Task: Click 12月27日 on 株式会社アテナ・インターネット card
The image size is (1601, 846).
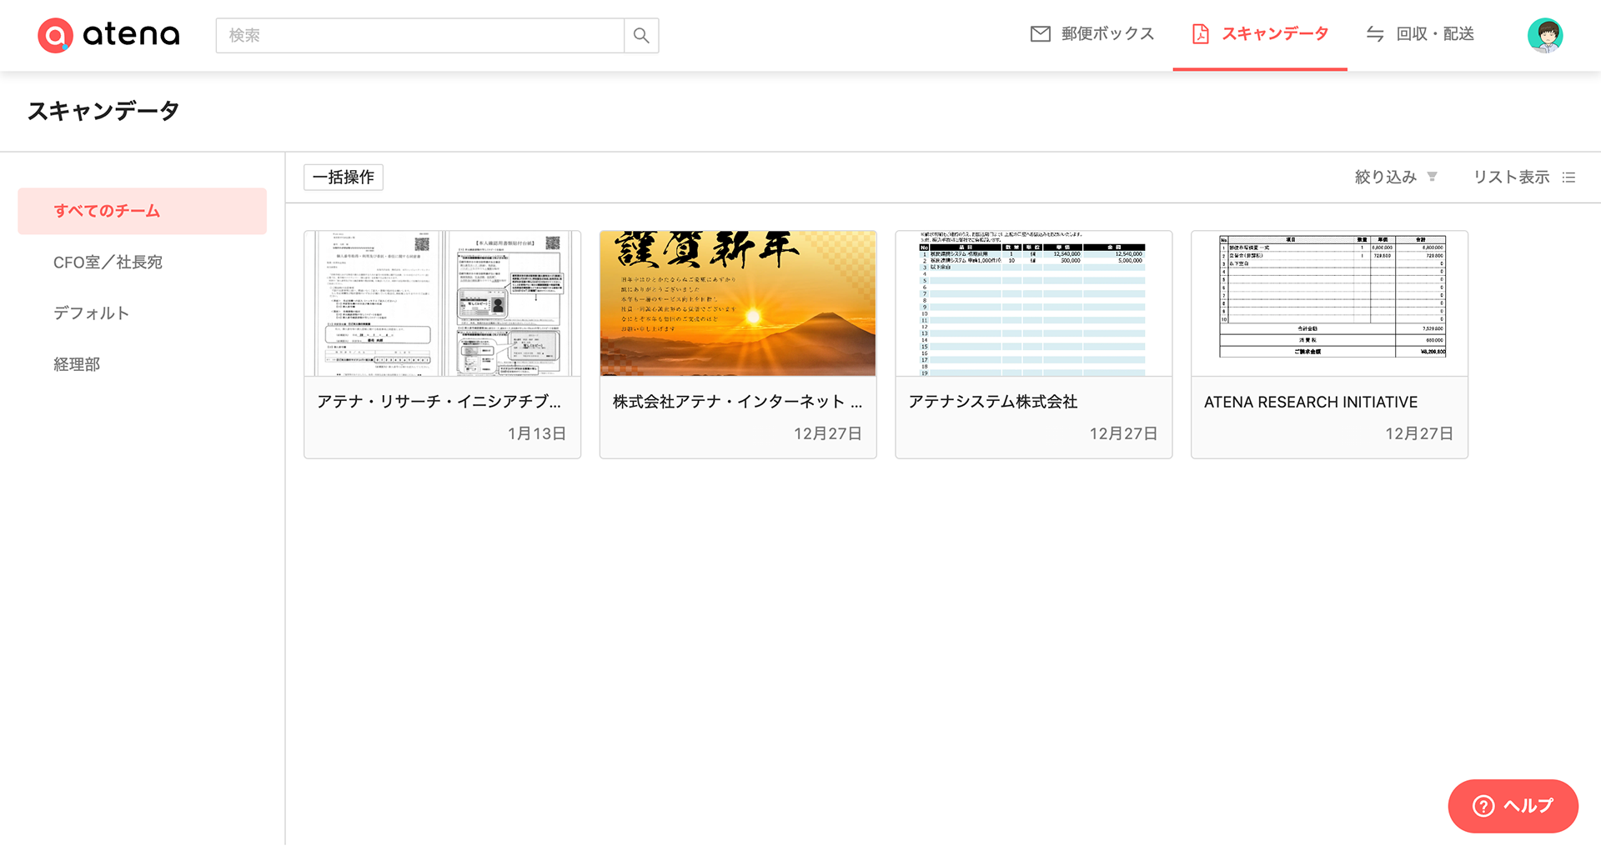Action: pyautogui.click(x=828, y=433)
